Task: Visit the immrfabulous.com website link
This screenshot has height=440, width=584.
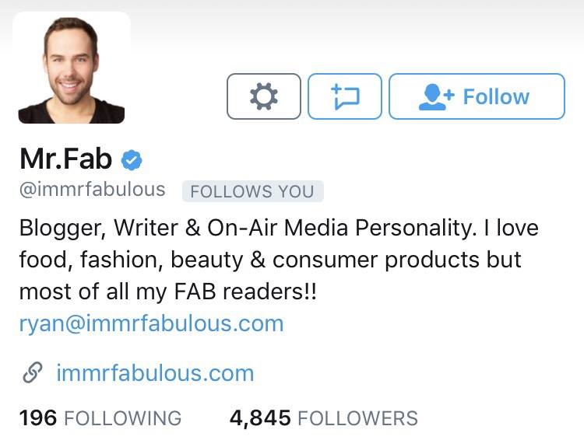Action: pos(155,373)
